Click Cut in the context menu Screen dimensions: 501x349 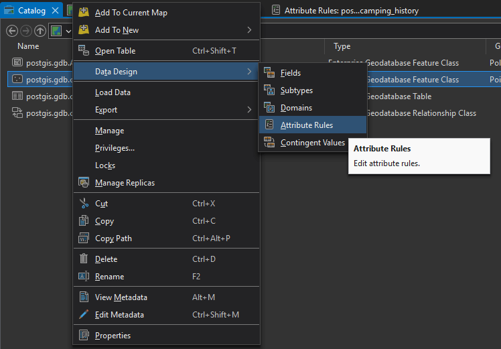[101, 204]
